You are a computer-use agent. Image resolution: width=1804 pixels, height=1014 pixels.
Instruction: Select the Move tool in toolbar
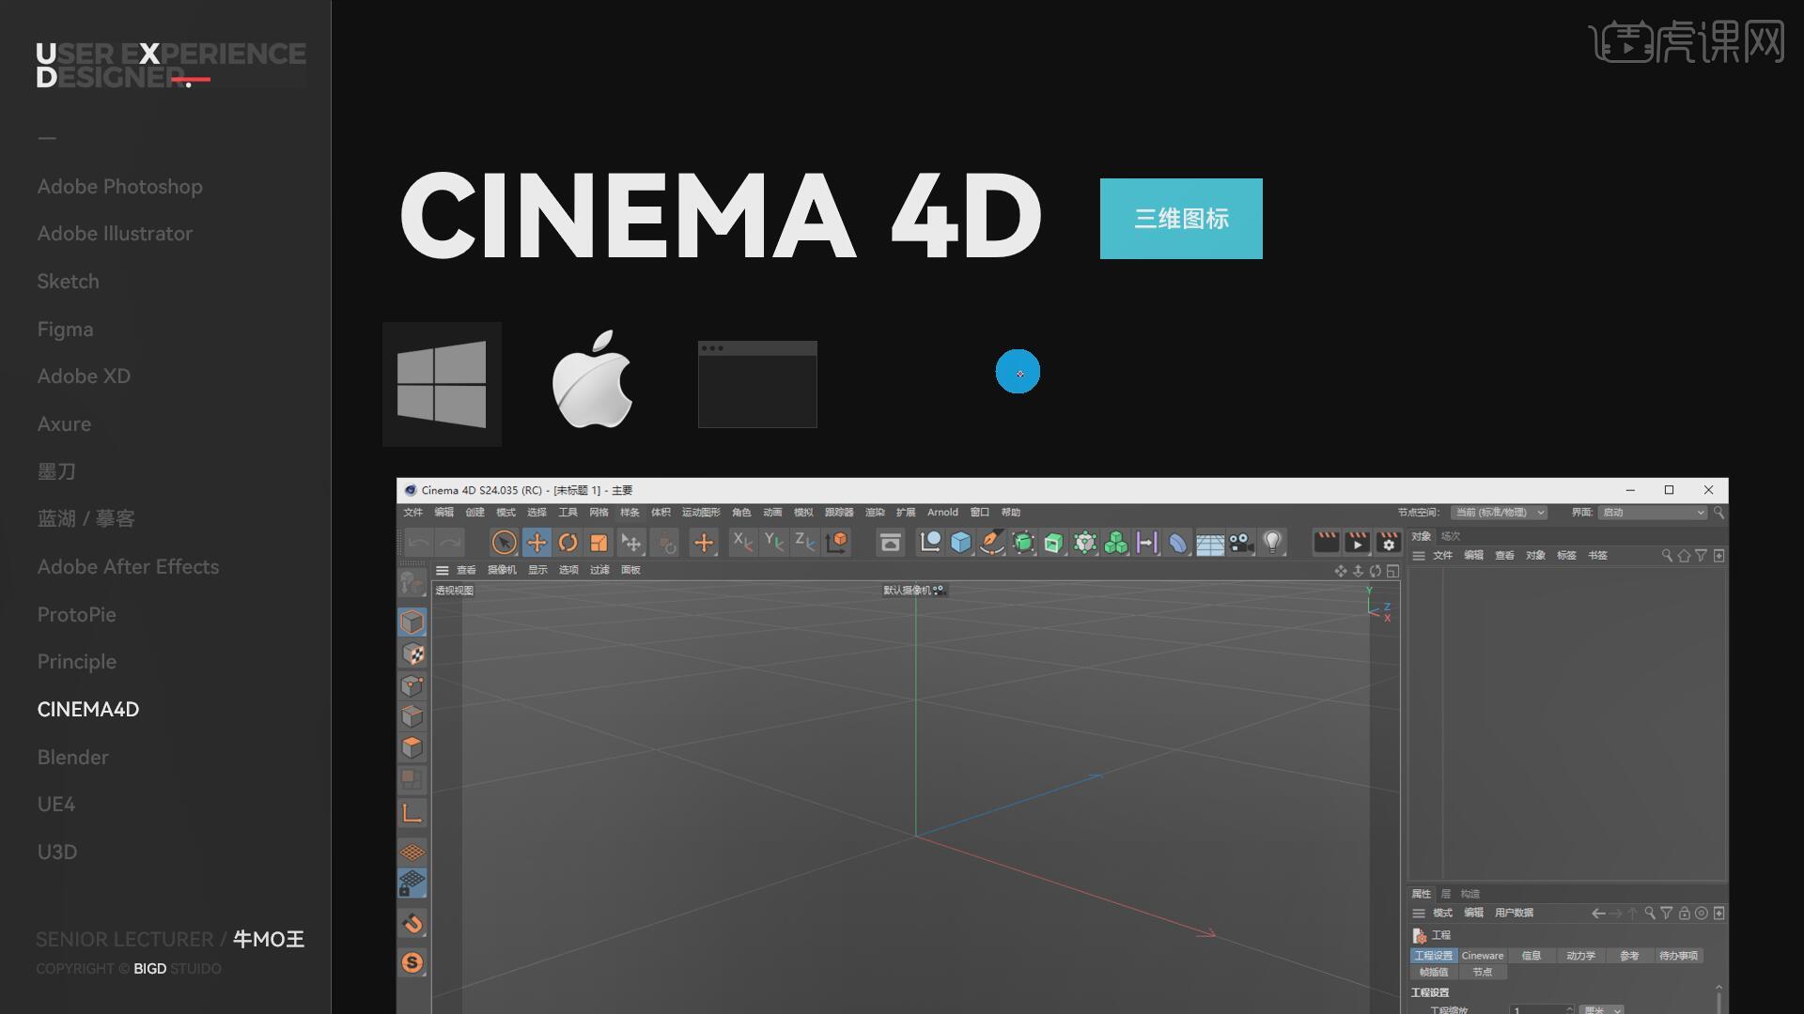(537, 543)
